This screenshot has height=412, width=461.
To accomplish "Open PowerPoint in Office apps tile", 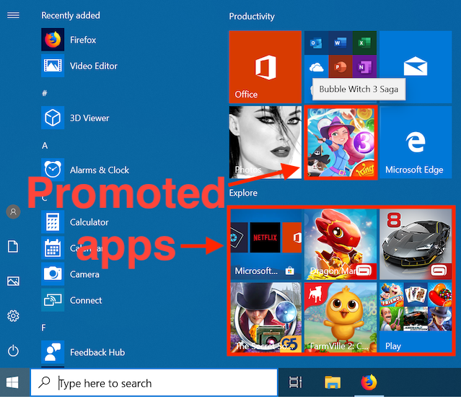I will pos(341,67).
